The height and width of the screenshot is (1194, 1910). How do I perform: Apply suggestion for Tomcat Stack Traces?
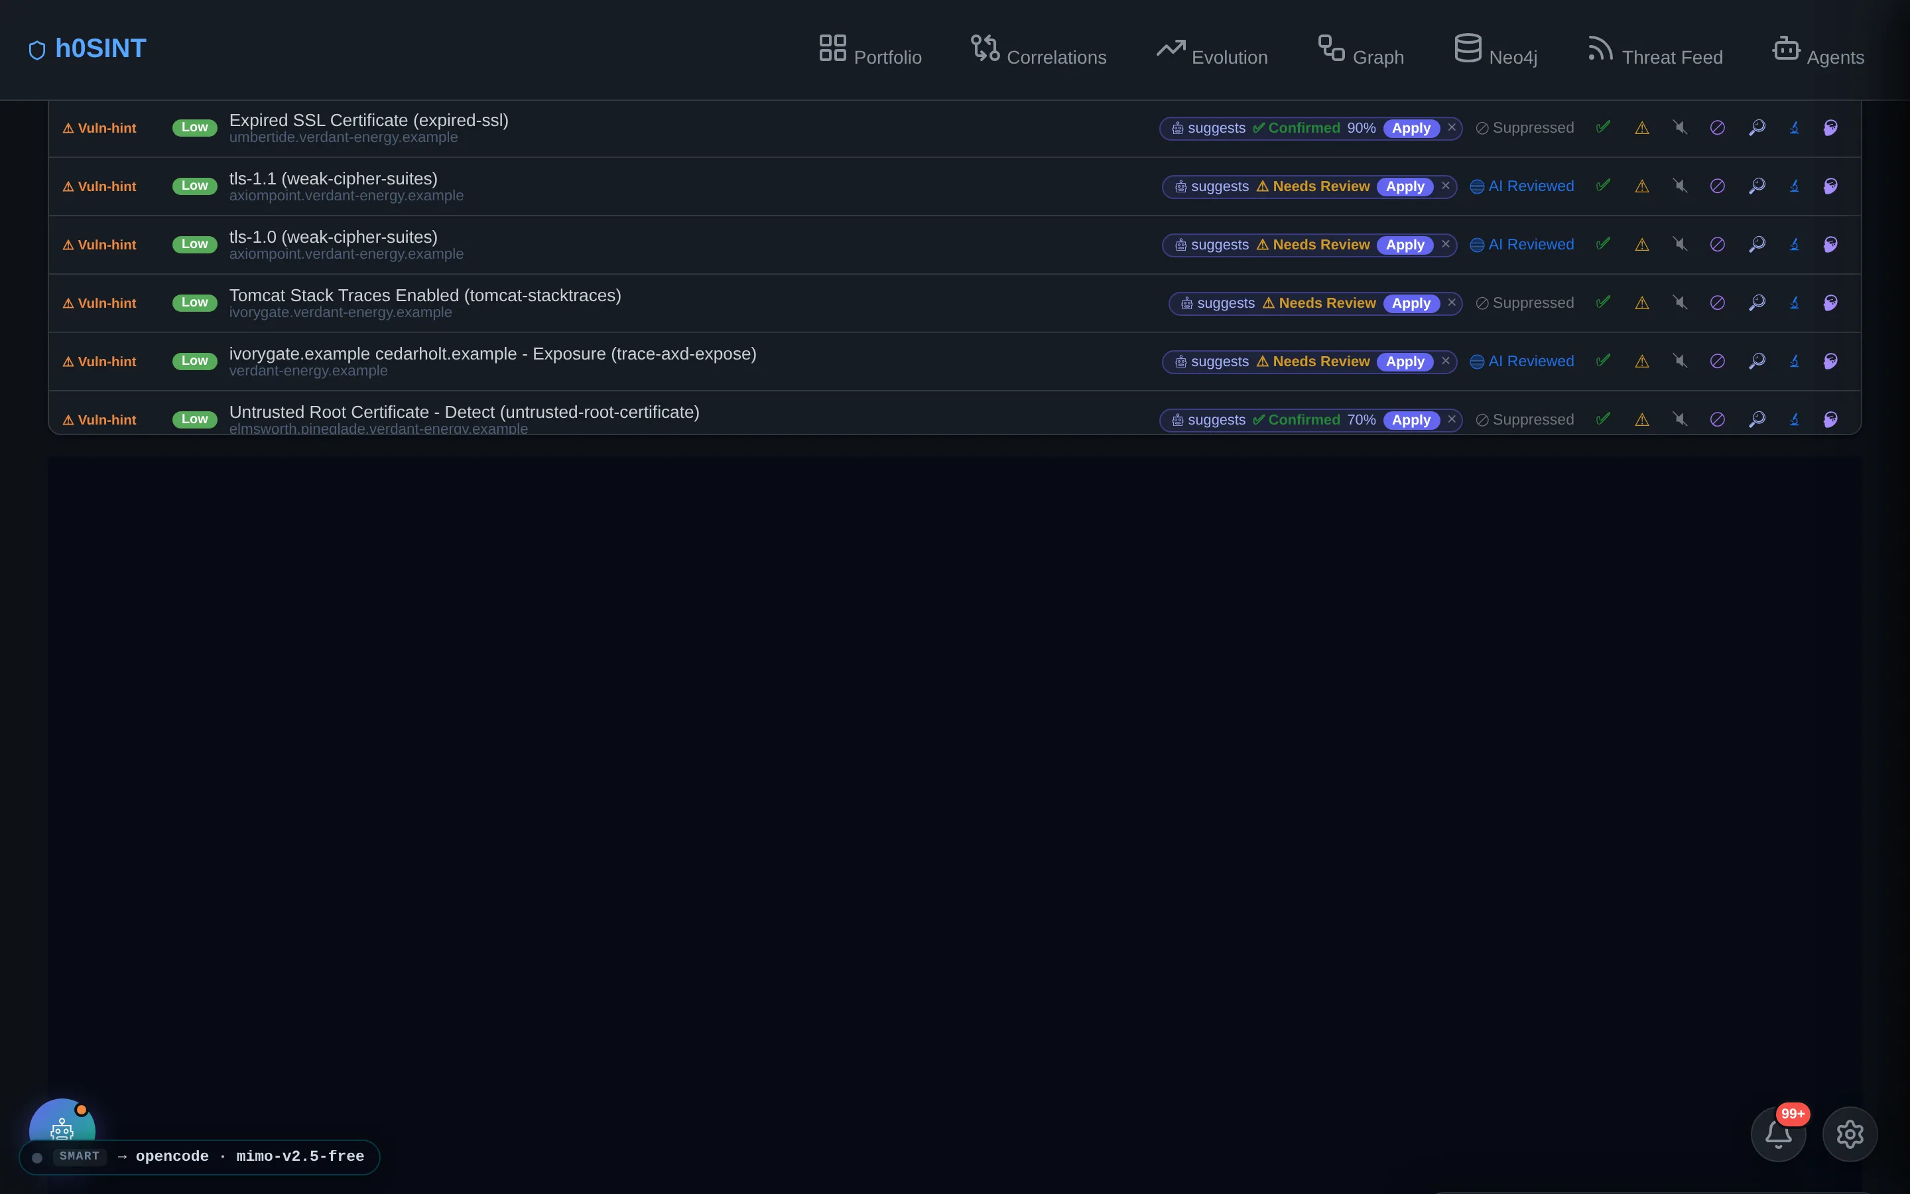click(x=1411, y=303)
